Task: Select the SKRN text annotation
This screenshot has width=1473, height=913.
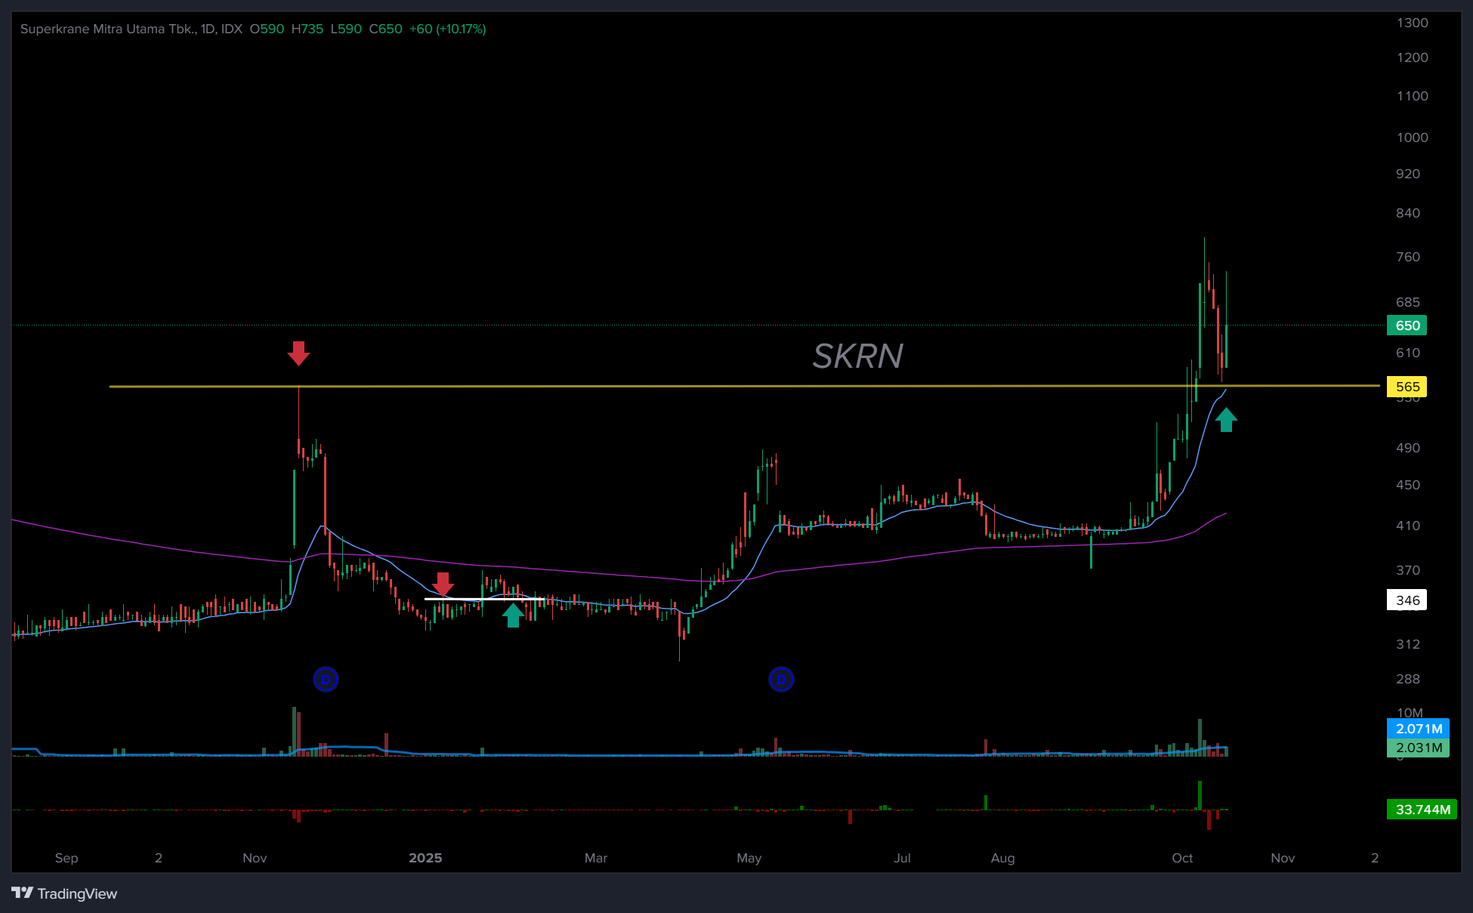Action: 857,356
